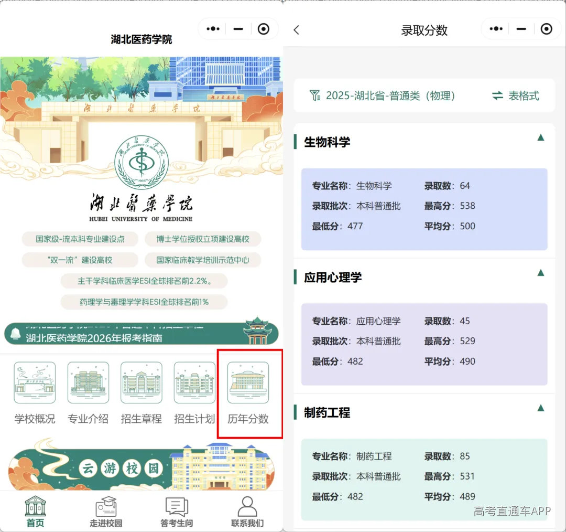Select the 药理学与毒理学学科ESI全球排名前1% tag
This screenshot has width=566, height=532.
[144, 302]
